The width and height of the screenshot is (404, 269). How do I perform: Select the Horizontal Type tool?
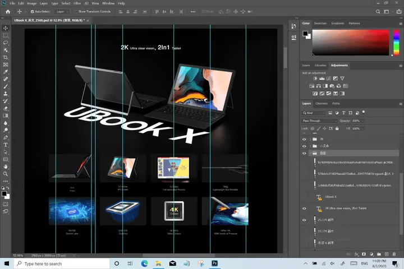(6, 145)
